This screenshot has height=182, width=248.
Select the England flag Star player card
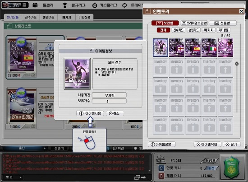(x=177, y=47)
